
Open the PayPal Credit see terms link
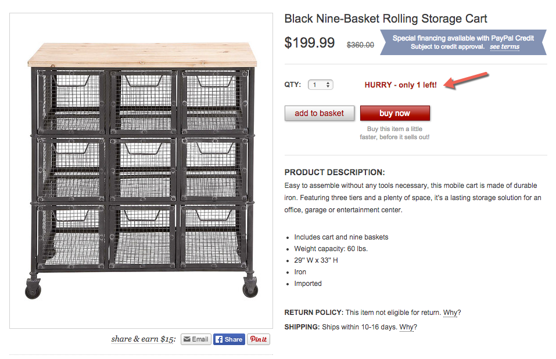coord(505,47)
